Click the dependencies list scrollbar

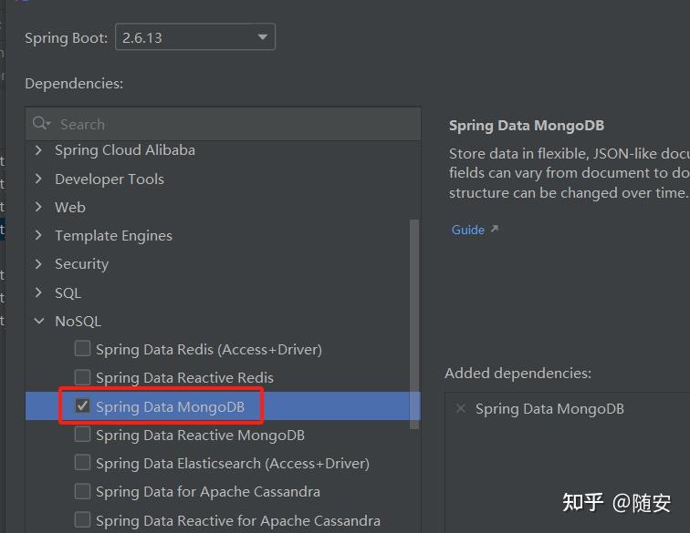(414, 323)
